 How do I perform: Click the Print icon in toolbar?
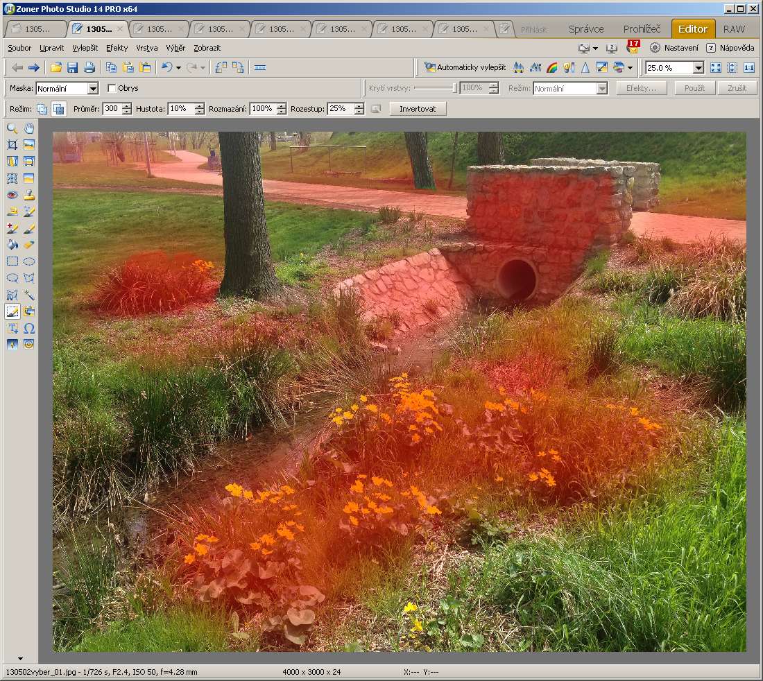point(89,67)
